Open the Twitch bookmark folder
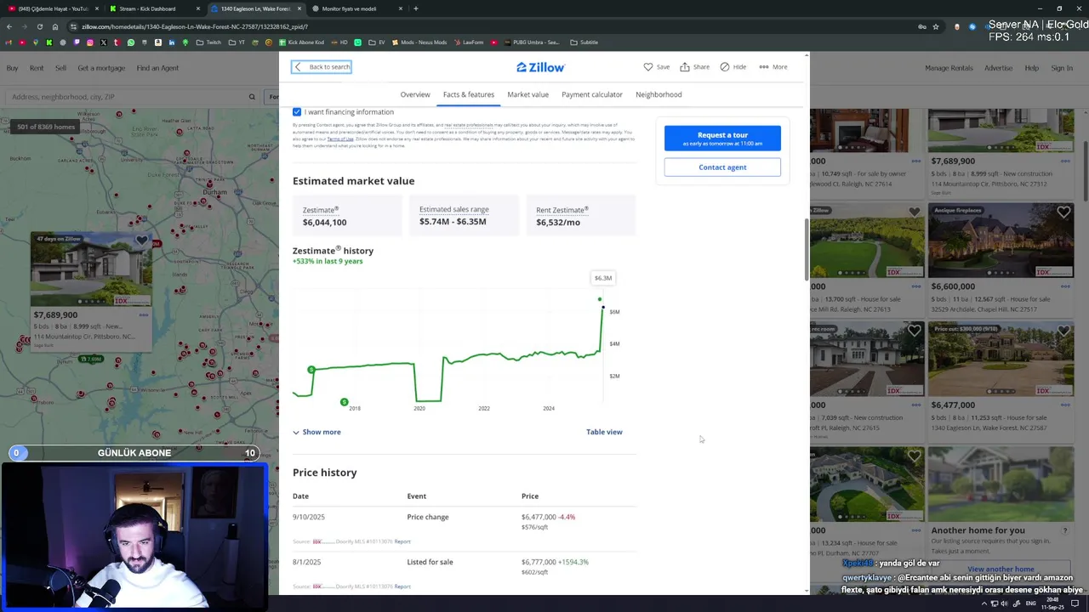This screenshot has height=612, width=1089. click(x=208, y=42)
